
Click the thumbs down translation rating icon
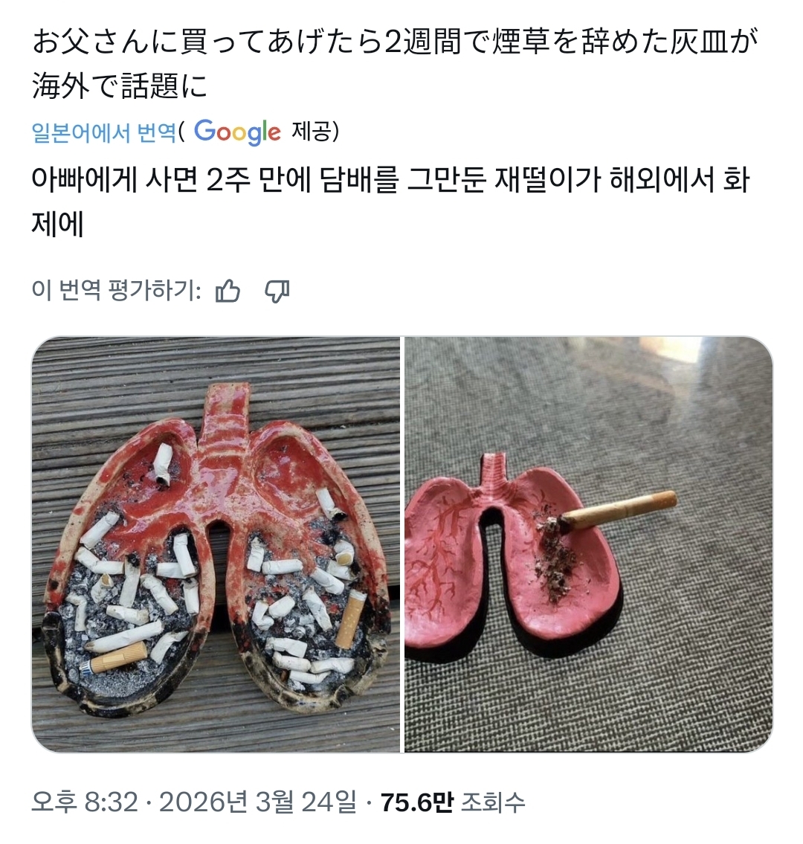tap(277, 291)
